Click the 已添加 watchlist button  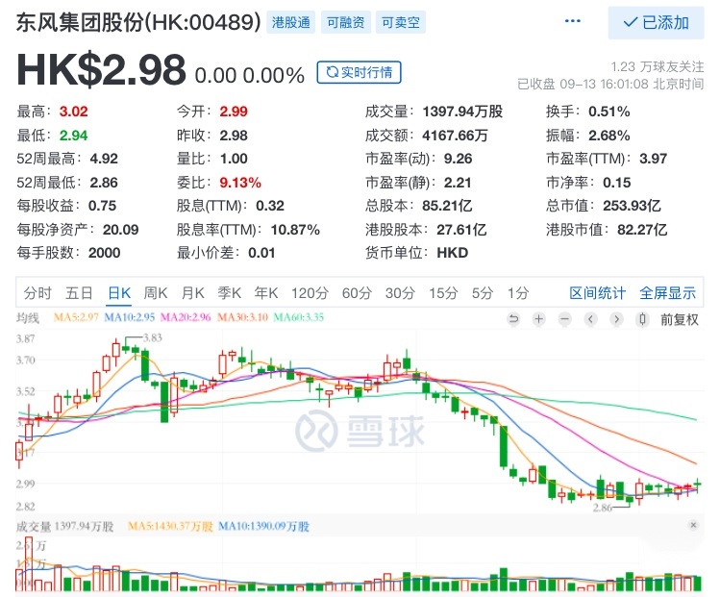pyautogui.click(x=656, y=22)
